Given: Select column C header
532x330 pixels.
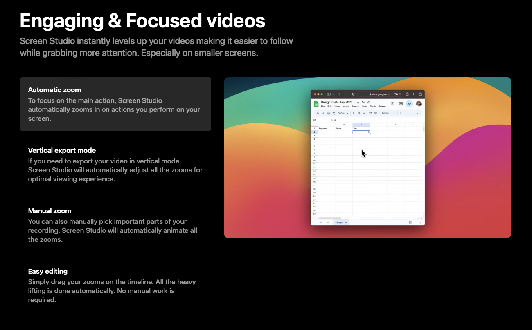Looking at the screenshot, I should [x=361, y=125].
